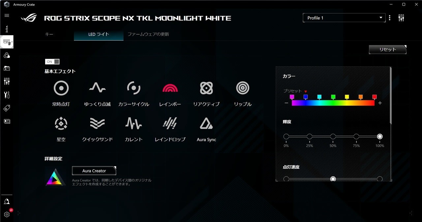This screenshot has height=222, width=422.
Task: Maximize the Armoury Crate window
Action: coord(404,4)
